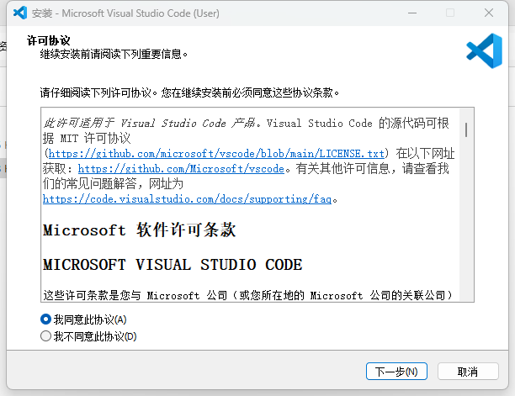Click the "MICROSOFT VISUAL STUDIO CODE" heading
This screenshot has width=515, height=396.
coord(173,265)
